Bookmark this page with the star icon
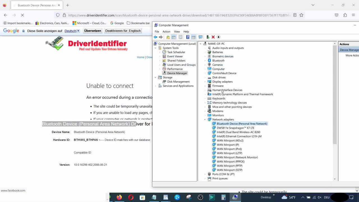The height and width of the screenshot is (202, 359). (301, 15)
